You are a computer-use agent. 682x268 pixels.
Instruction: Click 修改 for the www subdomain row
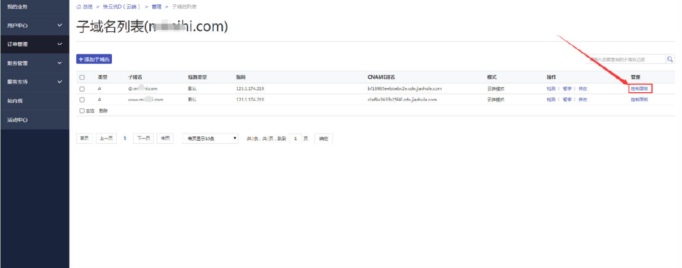tap(582, 99)
